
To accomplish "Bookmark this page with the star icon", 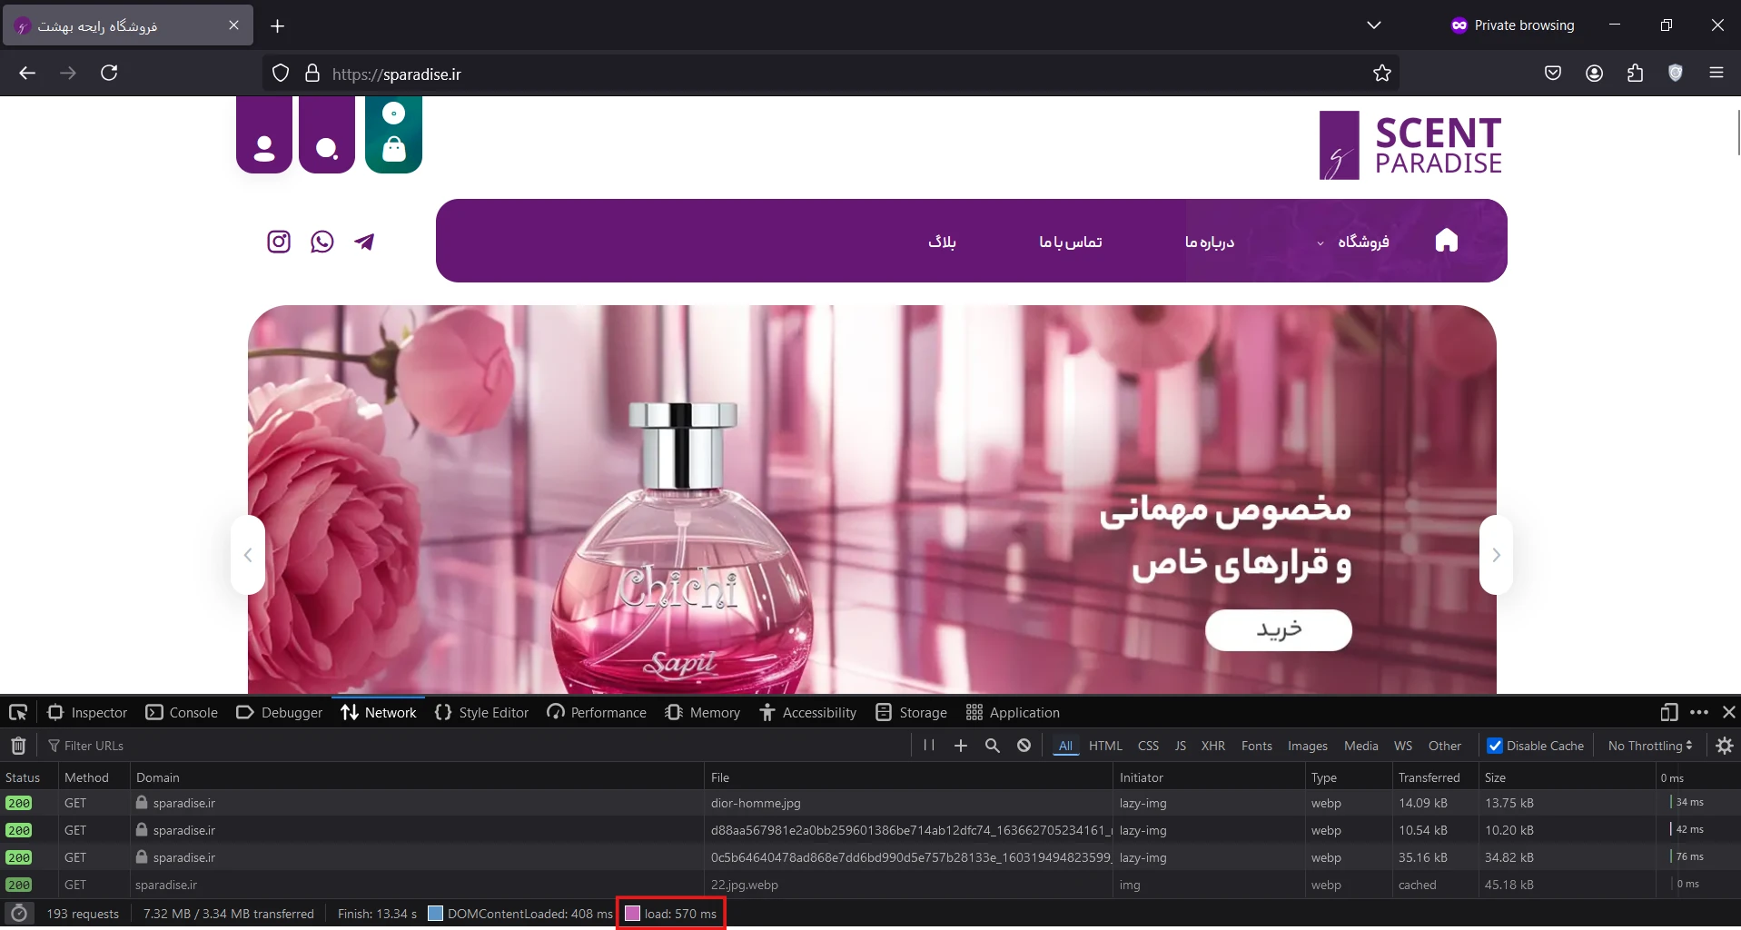I will tap(1382, 74).
